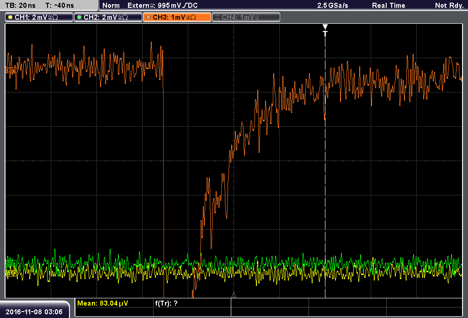The height and width of the screenshot is (318, 468).
Task: Select the CH1 2mV channel tab
Action: coord(39,17)
